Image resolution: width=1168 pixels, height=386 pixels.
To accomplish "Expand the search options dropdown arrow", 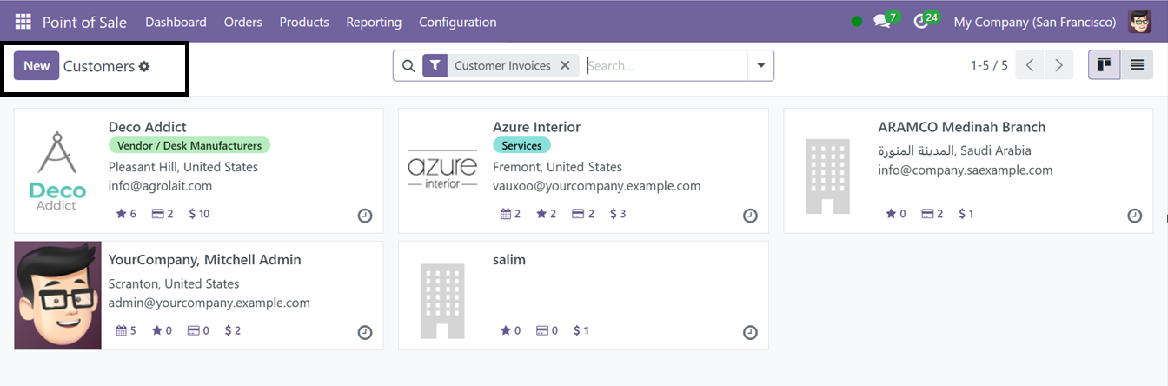I will click(x=761, y=65).
